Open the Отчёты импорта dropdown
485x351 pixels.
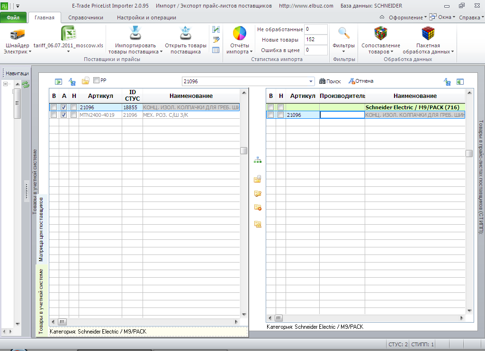tap(251, 52)
